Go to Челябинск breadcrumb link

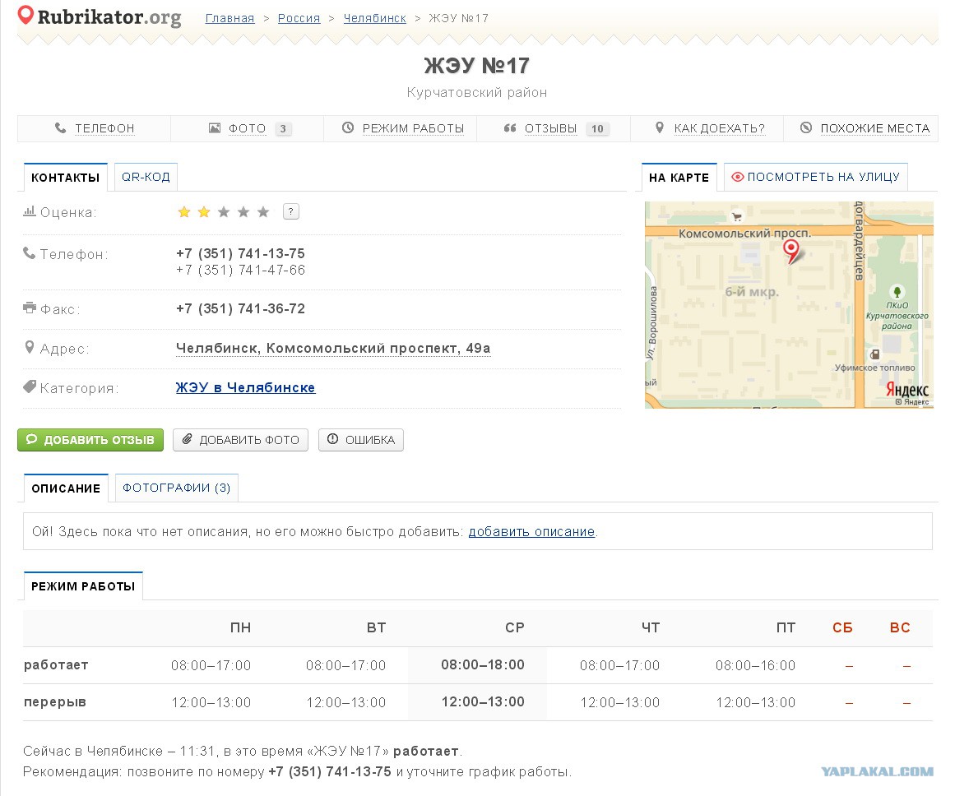[374, 18]
